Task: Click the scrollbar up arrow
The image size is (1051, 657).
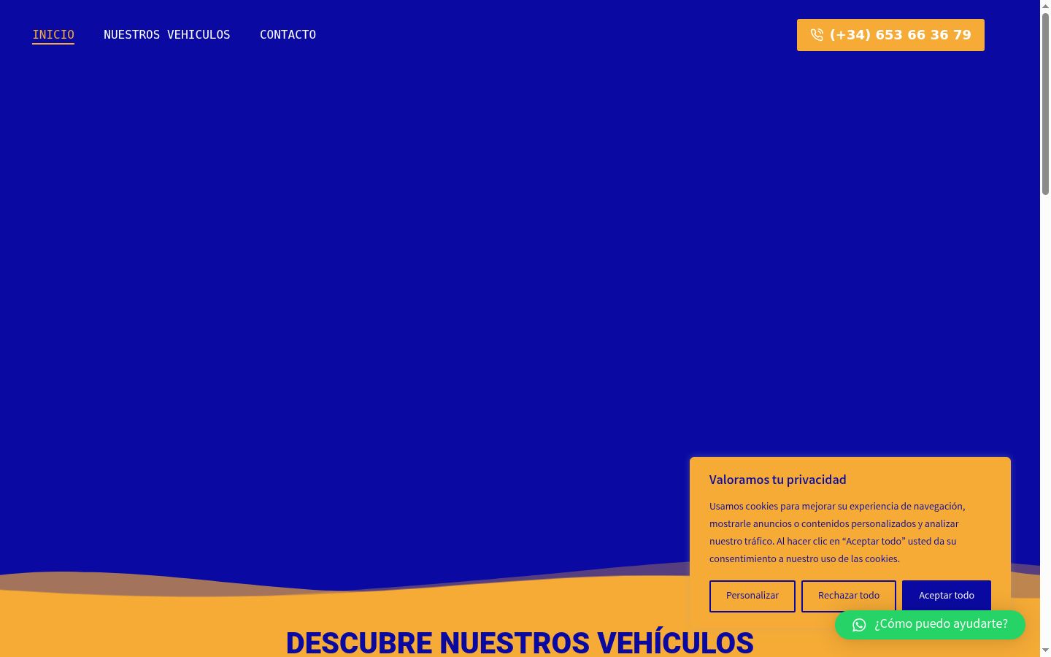Action: tap(1045, 5)
